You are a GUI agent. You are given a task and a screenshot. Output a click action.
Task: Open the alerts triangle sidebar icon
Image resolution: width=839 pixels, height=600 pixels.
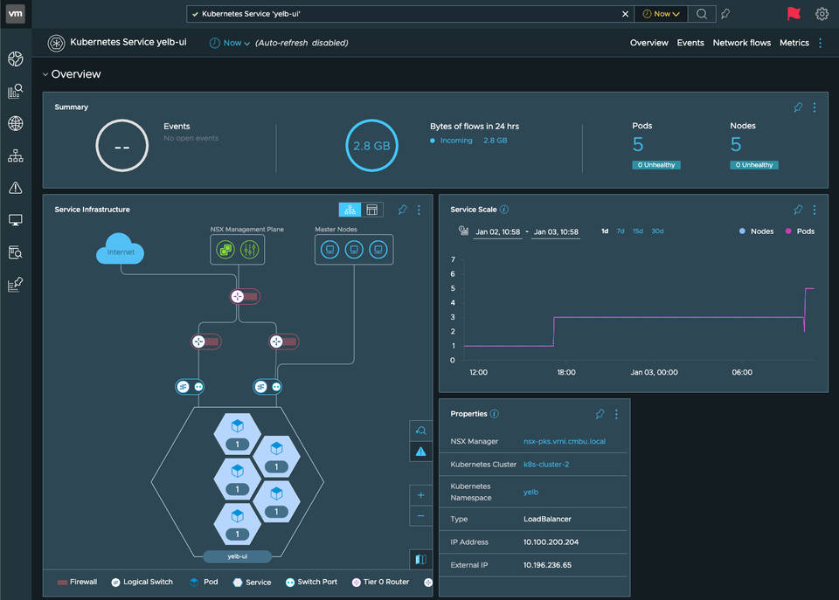click(x=16, y=188)
